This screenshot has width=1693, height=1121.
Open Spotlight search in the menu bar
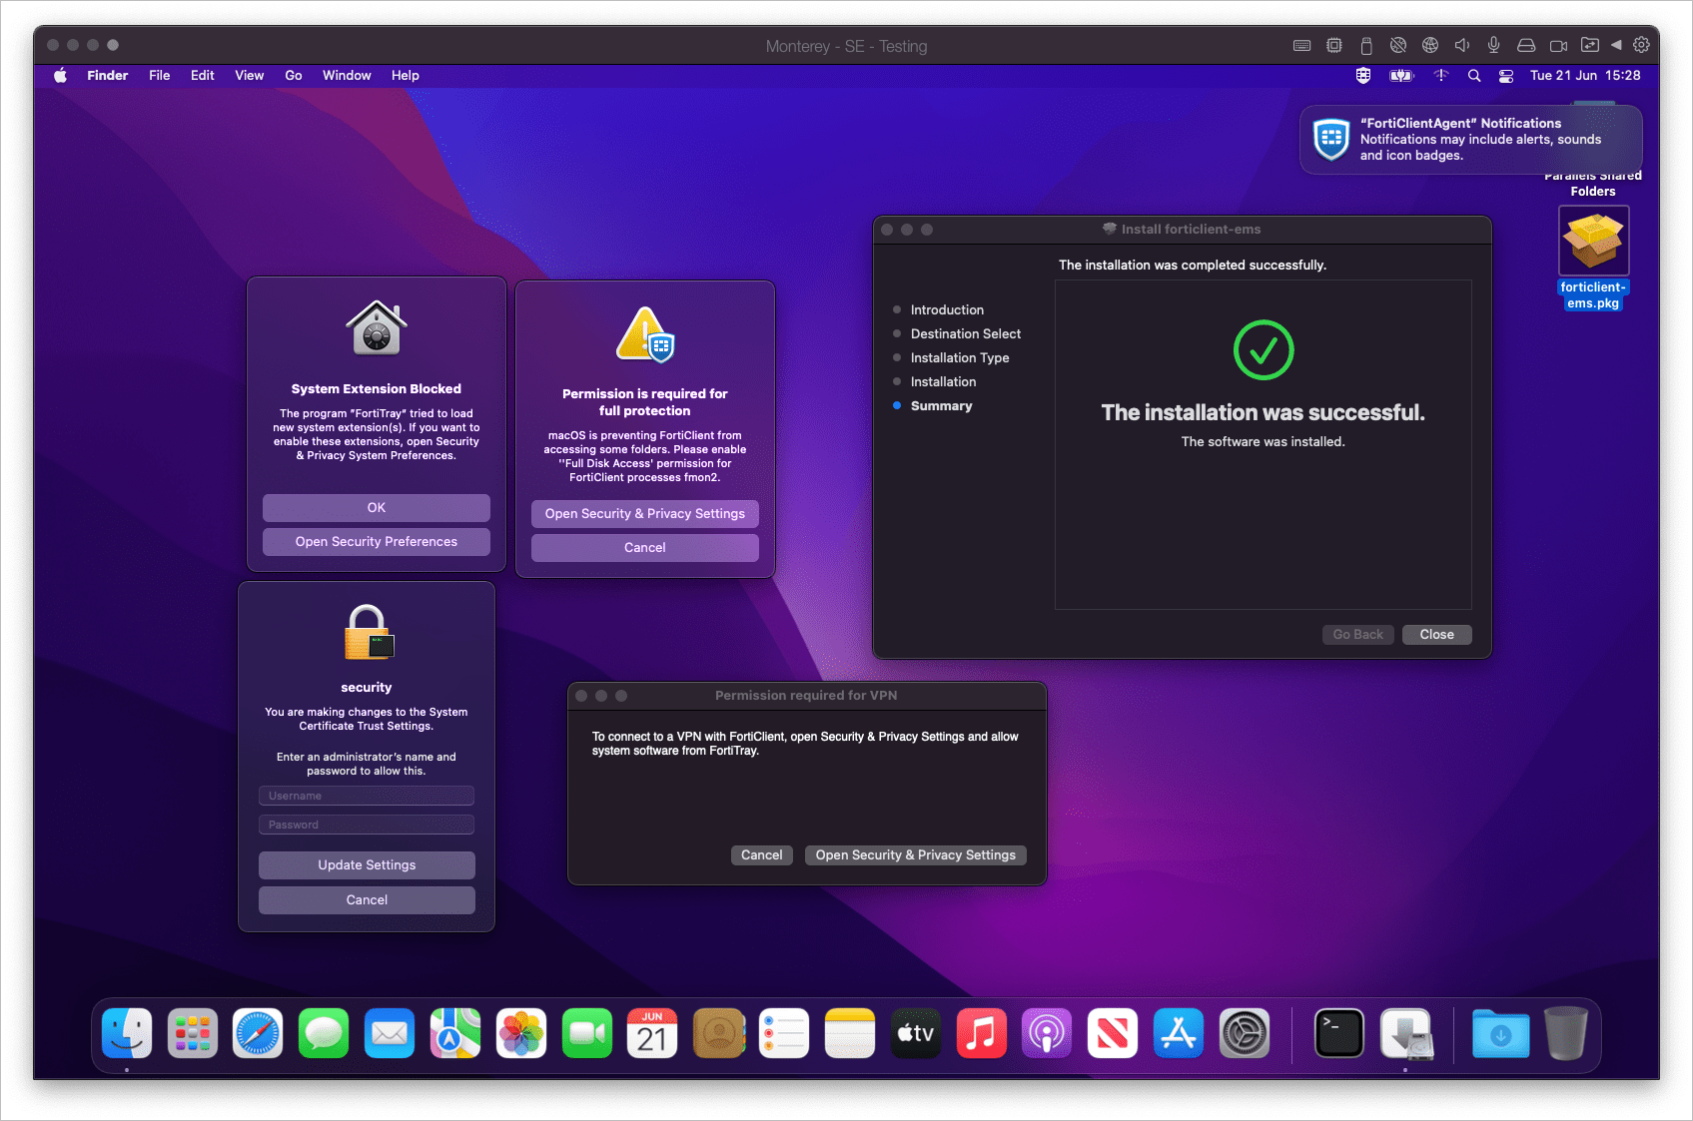coord(1474,76)
